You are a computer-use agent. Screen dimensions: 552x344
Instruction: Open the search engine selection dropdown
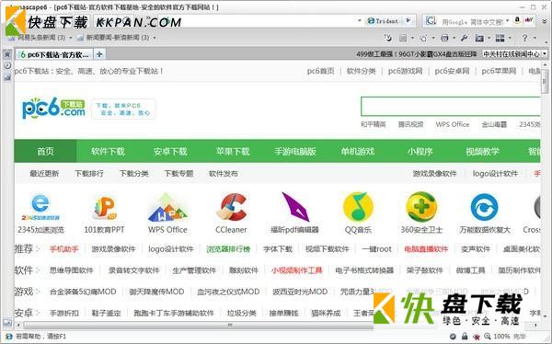click(508, 21)
